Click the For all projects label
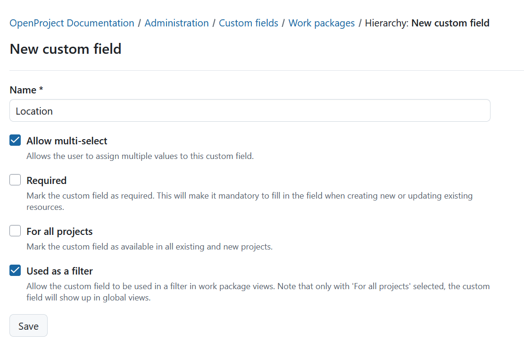 (60, 231)
